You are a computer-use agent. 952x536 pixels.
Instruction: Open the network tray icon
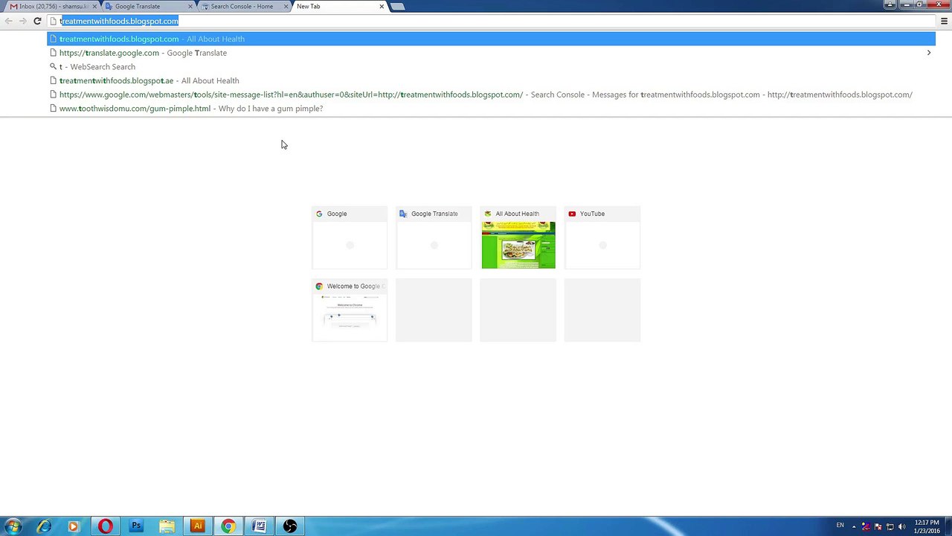[890, 526]
